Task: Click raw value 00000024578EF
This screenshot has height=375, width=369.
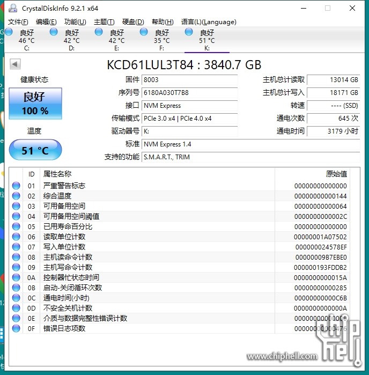Action: [321, 247]
